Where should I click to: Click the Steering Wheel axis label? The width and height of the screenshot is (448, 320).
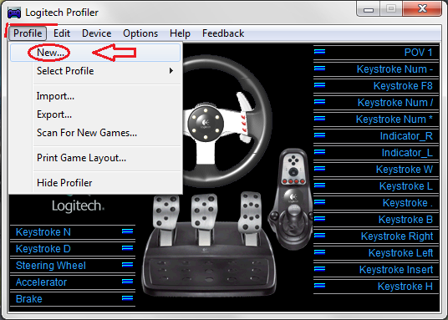coord(51,266)
